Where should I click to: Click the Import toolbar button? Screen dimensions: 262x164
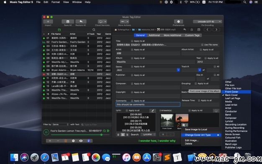tap(48, 21)
